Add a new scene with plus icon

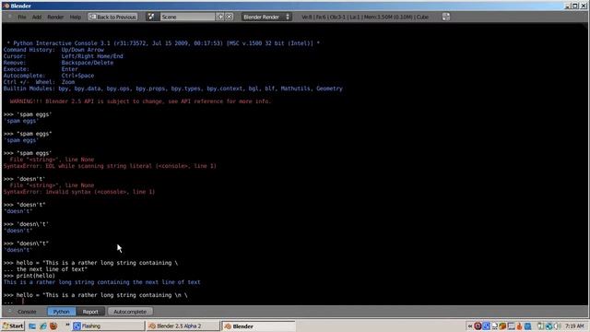point(220,17)
